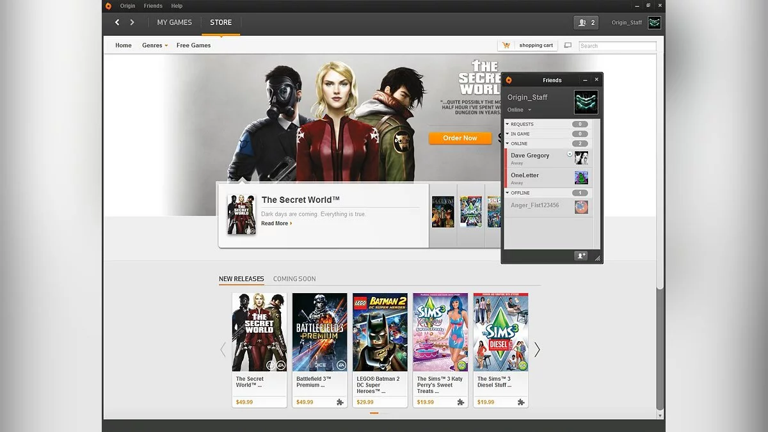Click the Origin_Staff avatar in the top bar
Screen dimensions: 768x432
pyautogui.click(x=654, y=22)
